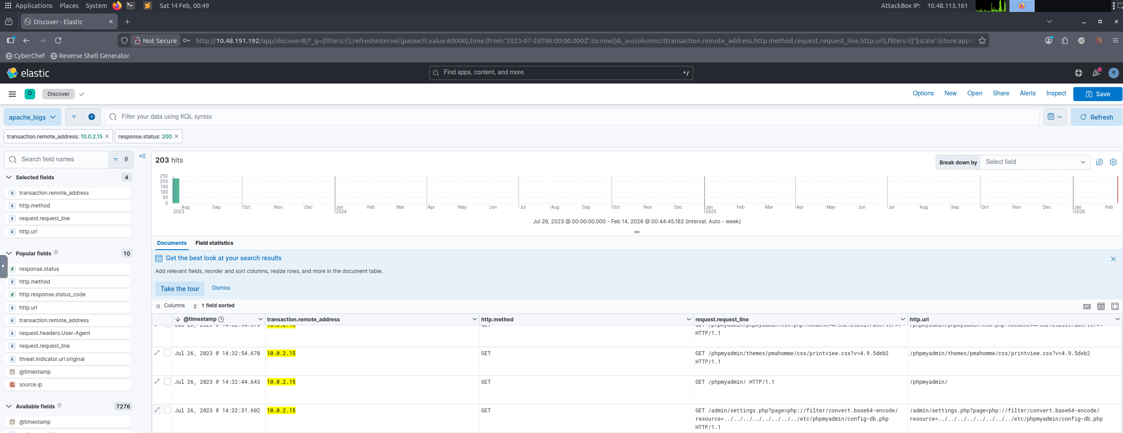This screenshot has height=433, width=1123.
Task: Tick the checkbox for 14:32:31.602 entry
Action: click(168, 410)
